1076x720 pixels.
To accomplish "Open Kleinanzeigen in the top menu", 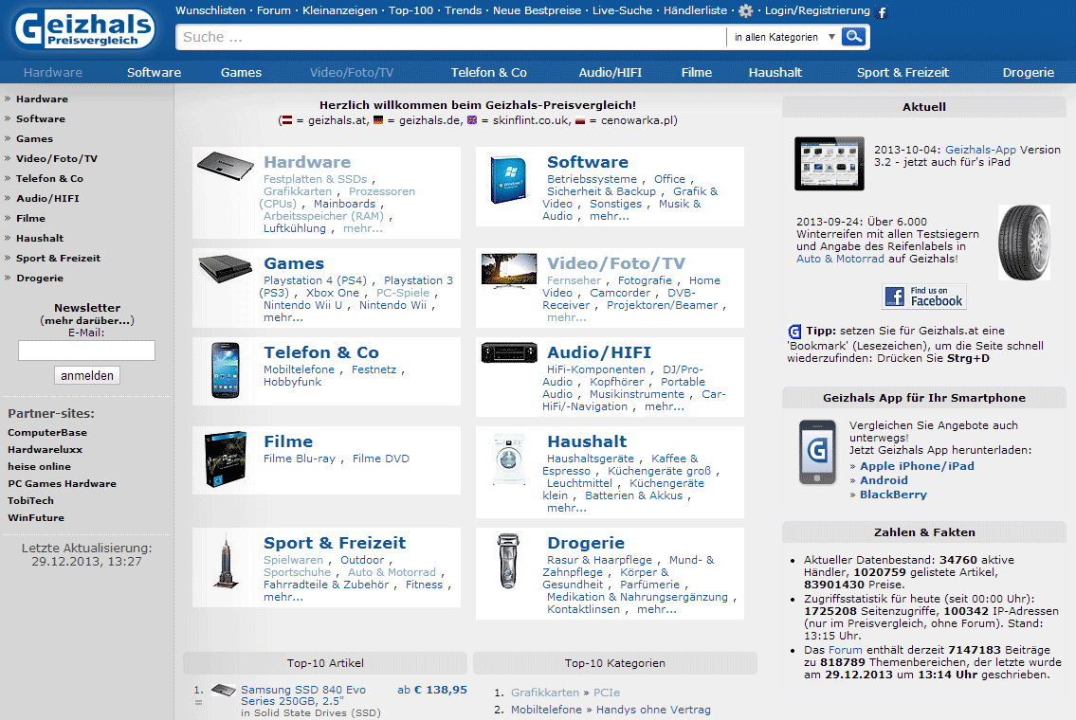I will [x=339, y=10].
